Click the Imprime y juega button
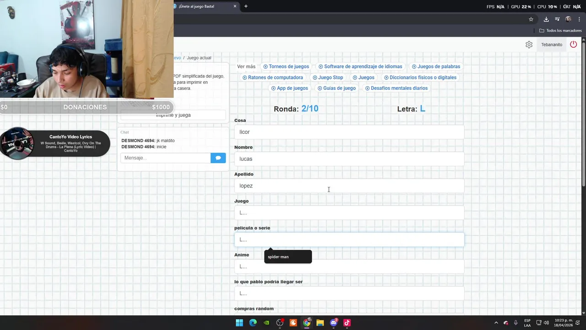The image size is (586, 330). 173,115
